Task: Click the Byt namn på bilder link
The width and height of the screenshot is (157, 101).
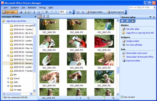Action: pyautogui.click(x=134, y=45)
